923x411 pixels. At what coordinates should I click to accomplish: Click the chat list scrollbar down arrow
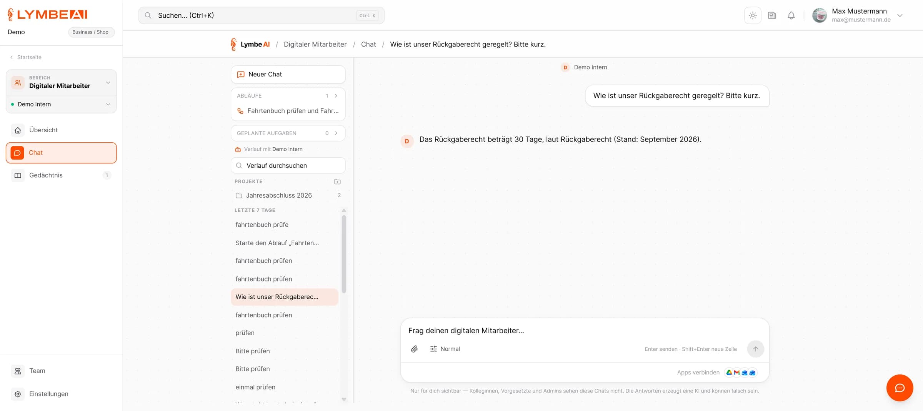tap(344, 399)
